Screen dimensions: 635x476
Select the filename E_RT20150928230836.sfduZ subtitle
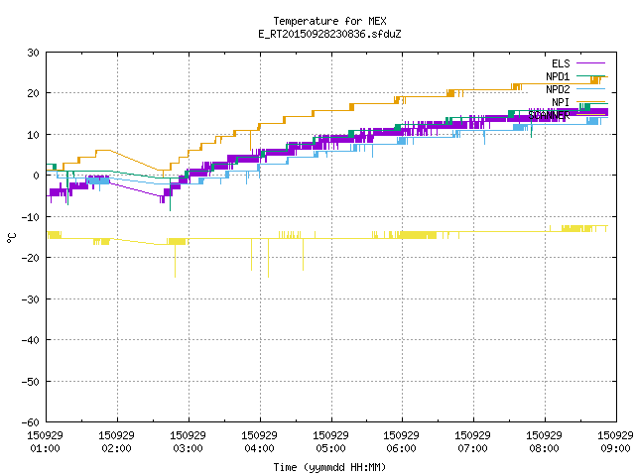(329, 34)
